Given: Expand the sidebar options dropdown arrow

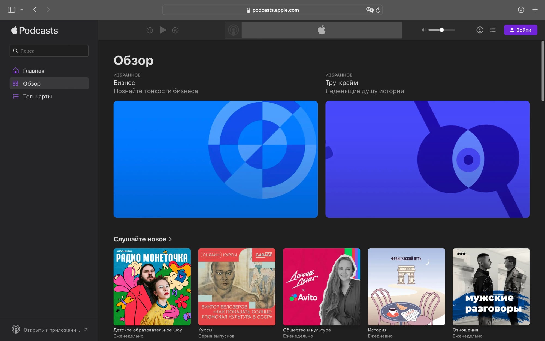Looking at the screenshot, I should tap(22, 10).
